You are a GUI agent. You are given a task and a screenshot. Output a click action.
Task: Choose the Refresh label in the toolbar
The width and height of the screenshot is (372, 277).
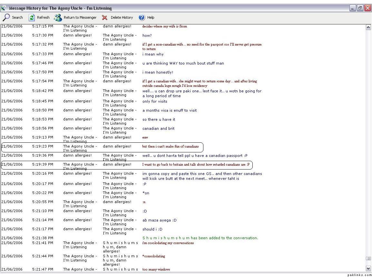[x=43, y=17]
